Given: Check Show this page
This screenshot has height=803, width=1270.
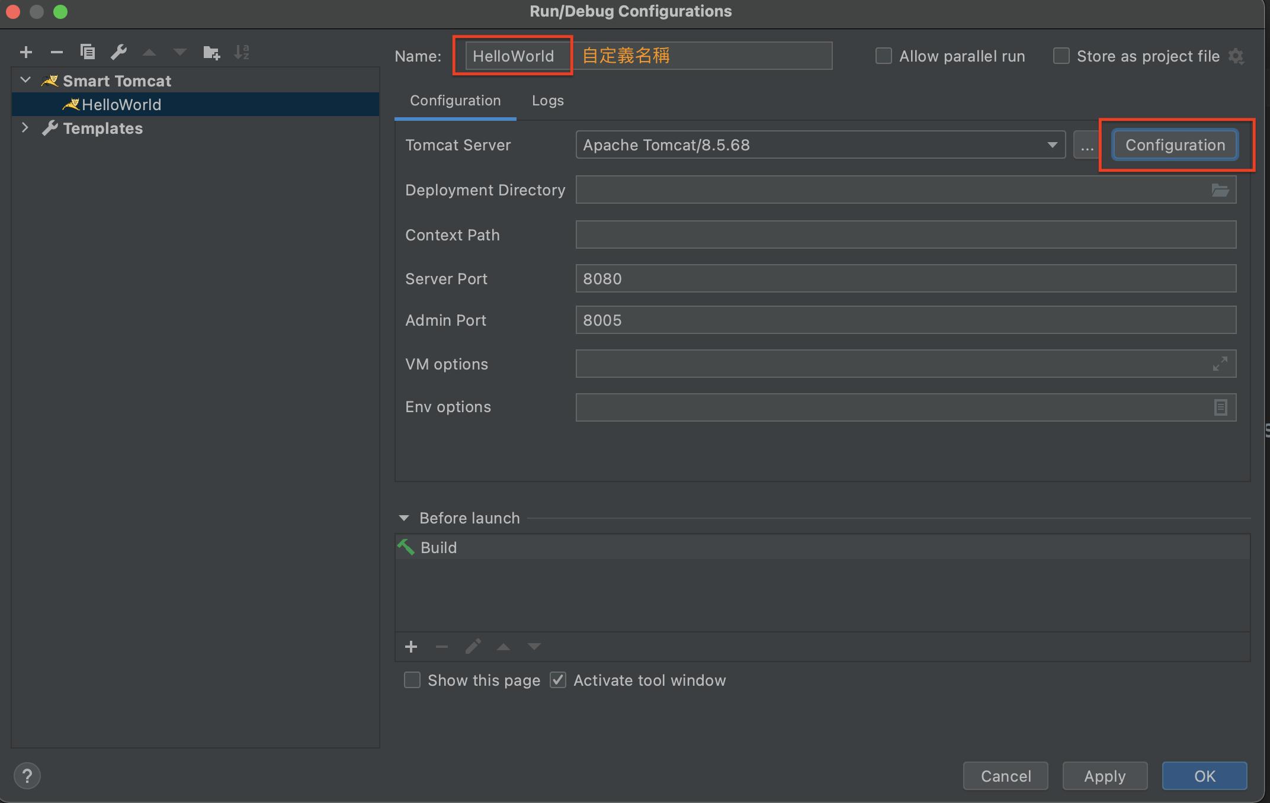Looking at the screenshot, I should 412,680.
